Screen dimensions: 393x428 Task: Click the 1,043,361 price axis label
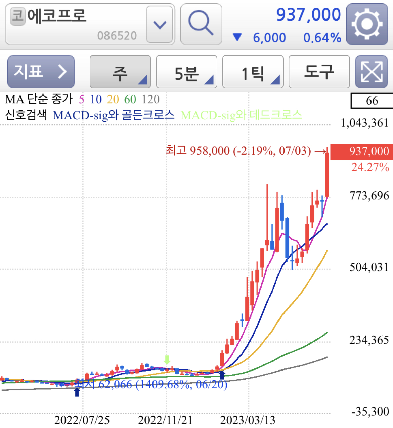click(x=365, y=123)
